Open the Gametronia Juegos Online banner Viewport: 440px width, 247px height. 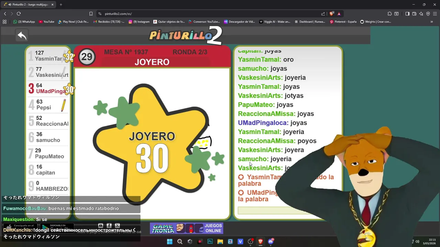click(187, 228)
